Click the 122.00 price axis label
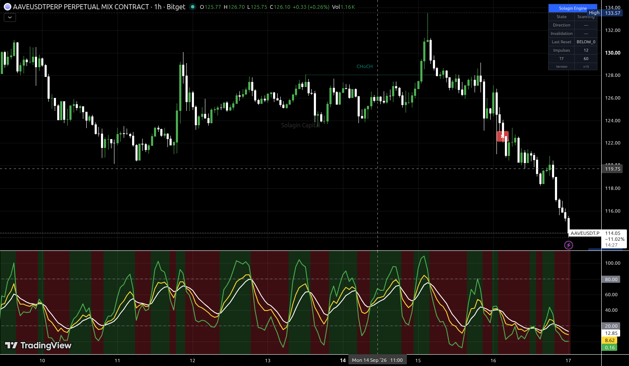The height and width of the screenshot is (366, 629). click(x=613, y=143)
